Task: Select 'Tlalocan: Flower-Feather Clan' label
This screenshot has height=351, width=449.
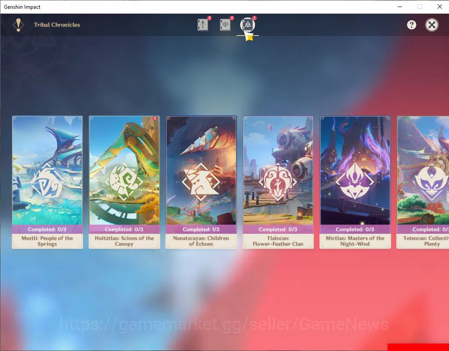Action: [x=278, y=241]
